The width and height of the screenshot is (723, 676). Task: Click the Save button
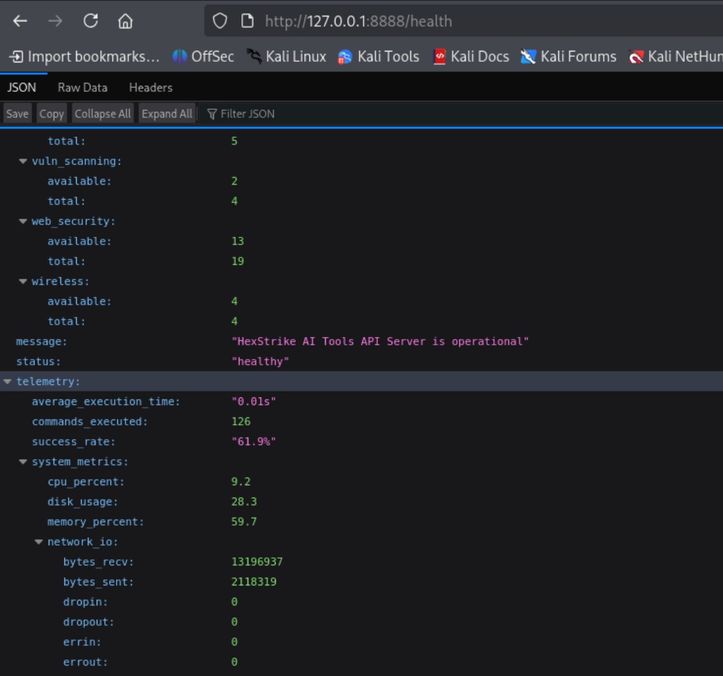pyautogui.click(x=17, y=114)
